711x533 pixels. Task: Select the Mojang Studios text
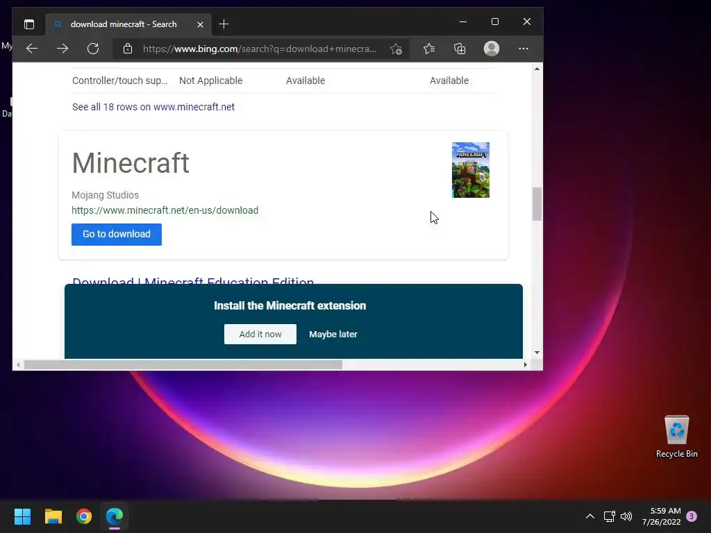click(x=106, y=195)
